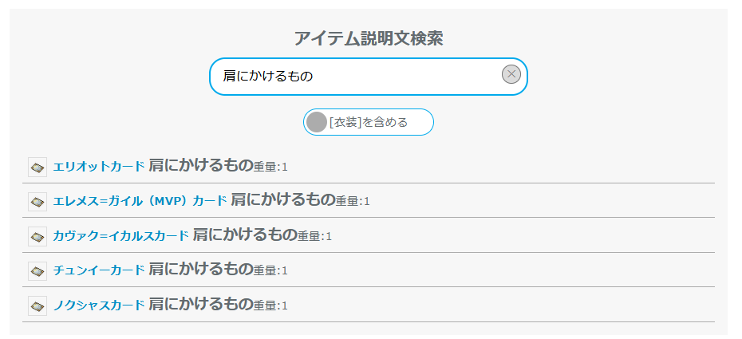Click 肩にかけるもの text in the ノクシャスカード row

[x=200, y=305]
